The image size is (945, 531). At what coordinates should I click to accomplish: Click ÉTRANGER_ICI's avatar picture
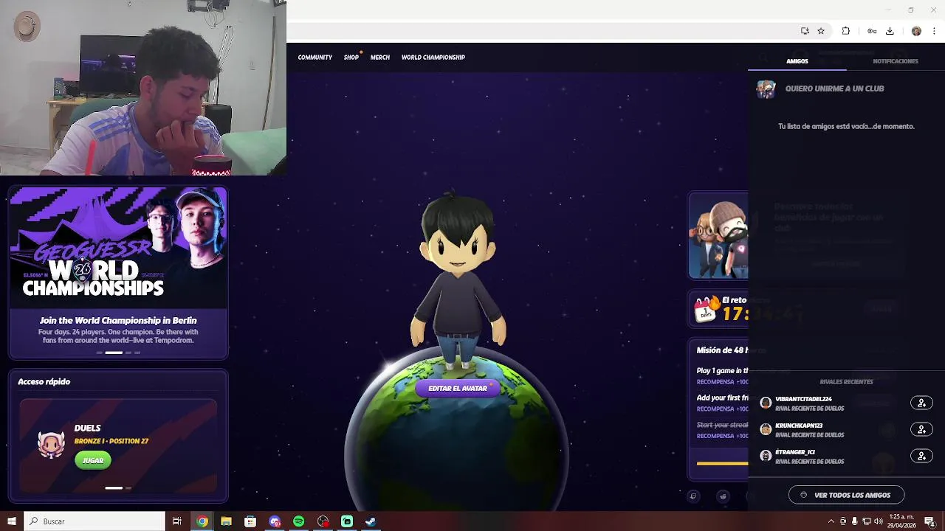766,456
